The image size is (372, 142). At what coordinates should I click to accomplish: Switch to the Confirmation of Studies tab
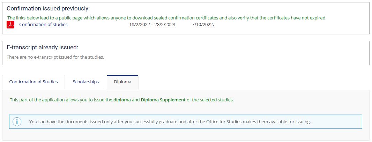point(34,82)
